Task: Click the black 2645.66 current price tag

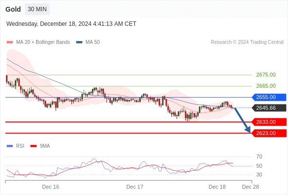Action: tap(269, 108)
